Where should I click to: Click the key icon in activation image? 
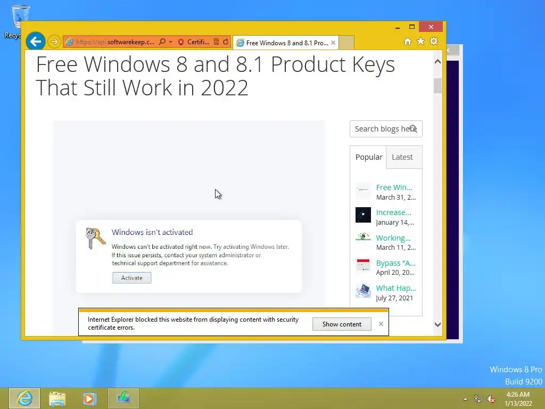click(95, 238)
